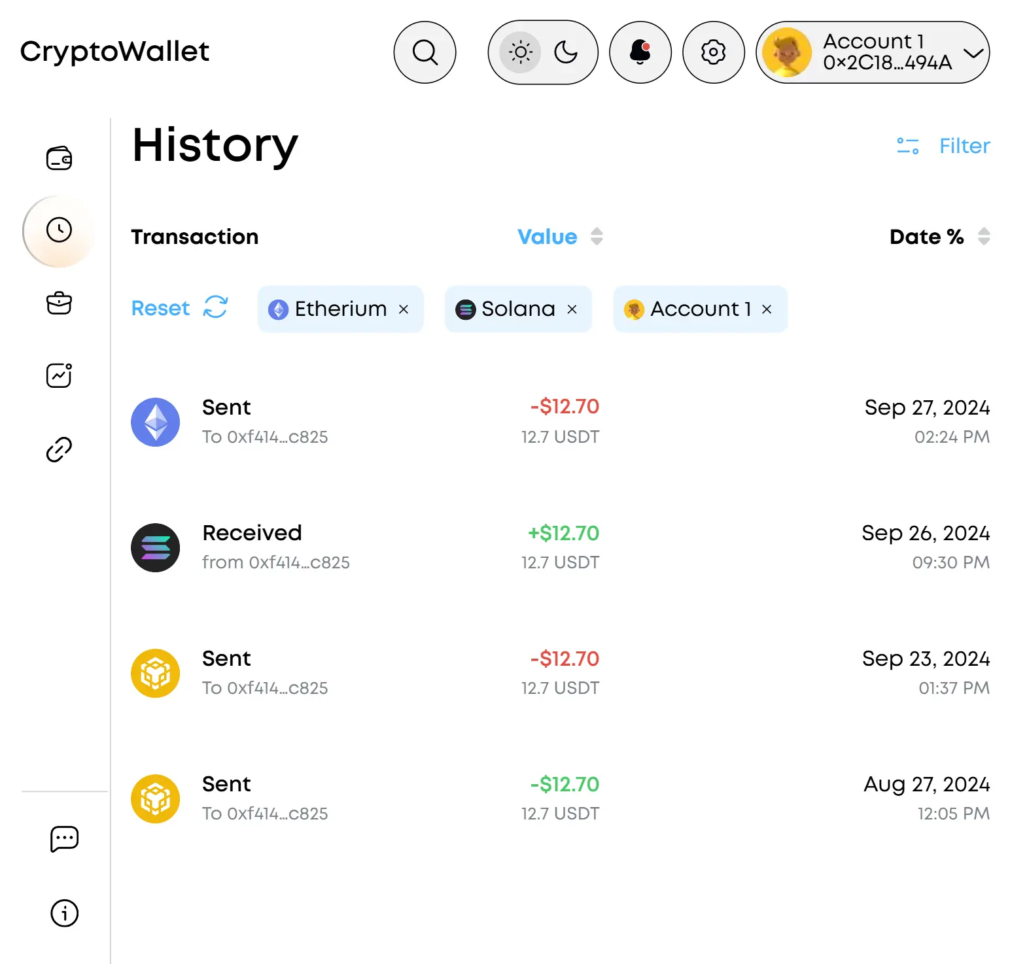Click the Solana chip label
Screen dimensions: 1010x964
518,309
